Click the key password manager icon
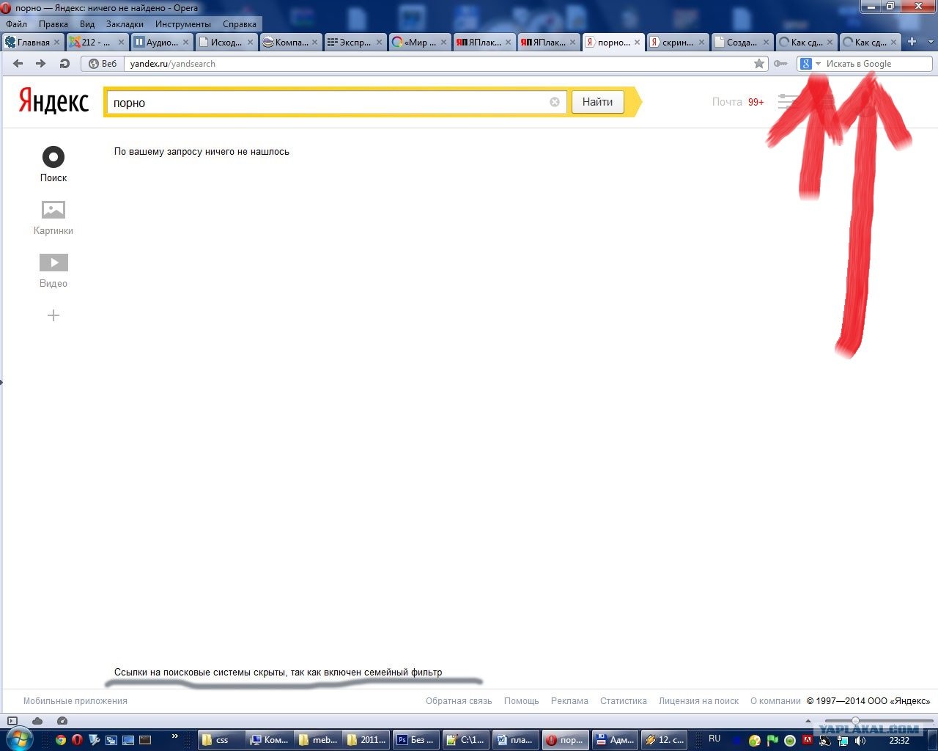 point(781,64)
